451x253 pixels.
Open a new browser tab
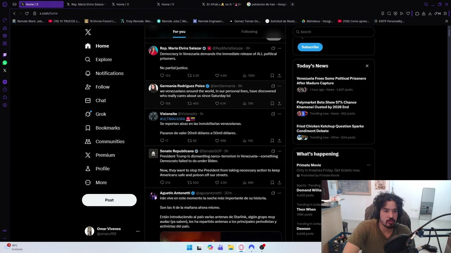pyautogui.click(x=292, y=4)
